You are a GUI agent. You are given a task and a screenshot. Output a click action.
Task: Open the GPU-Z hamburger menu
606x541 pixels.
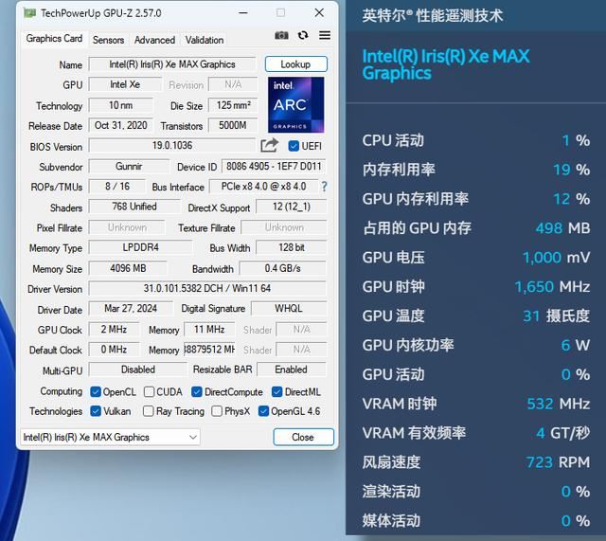pyautogui.click(x=325, y=36)
